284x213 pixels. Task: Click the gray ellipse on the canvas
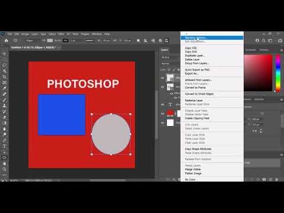(x=111, y=134)
